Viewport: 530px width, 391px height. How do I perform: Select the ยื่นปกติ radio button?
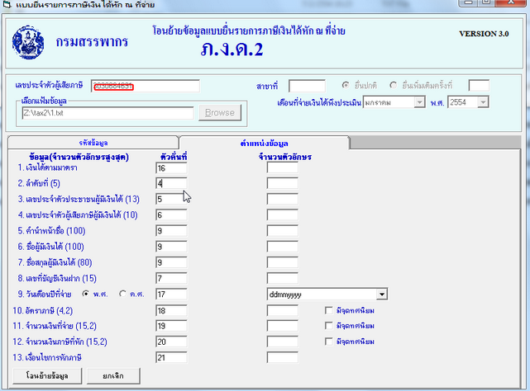pyautogui.click(x=348, y=86)
